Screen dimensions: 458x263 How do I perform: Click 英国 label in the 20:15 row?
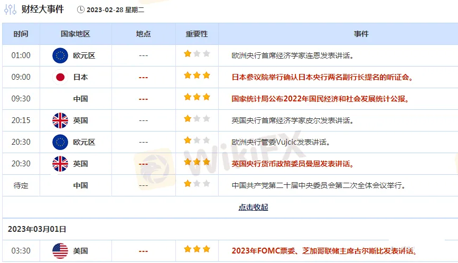[81, 120]
